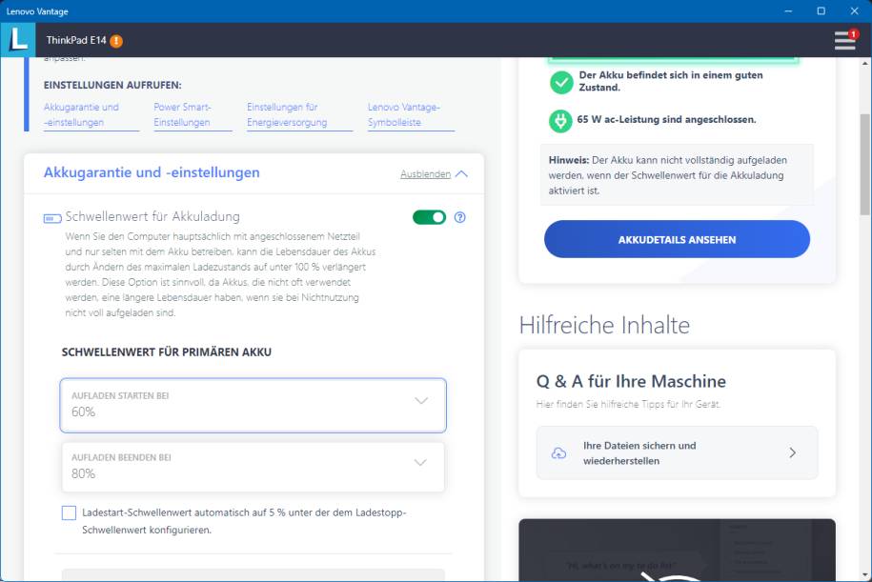This screenshot has width=872, height=582.
Task: Click the orange warning icon beside ThinkPad E14
Action: (116, 41)
